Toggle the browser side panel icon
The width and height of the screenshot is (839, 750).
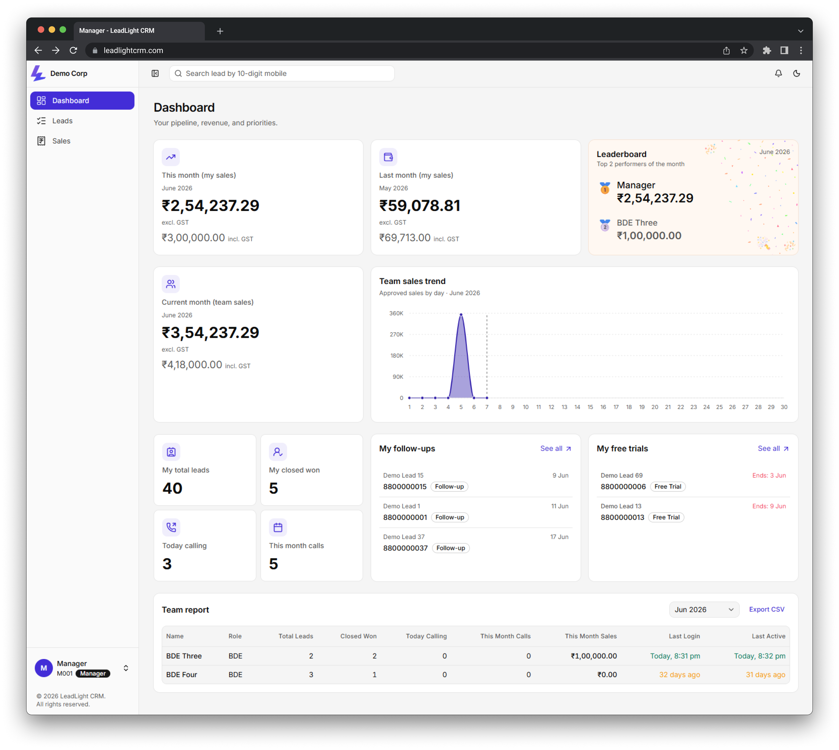pyautogui.click(x=784, y=50)
